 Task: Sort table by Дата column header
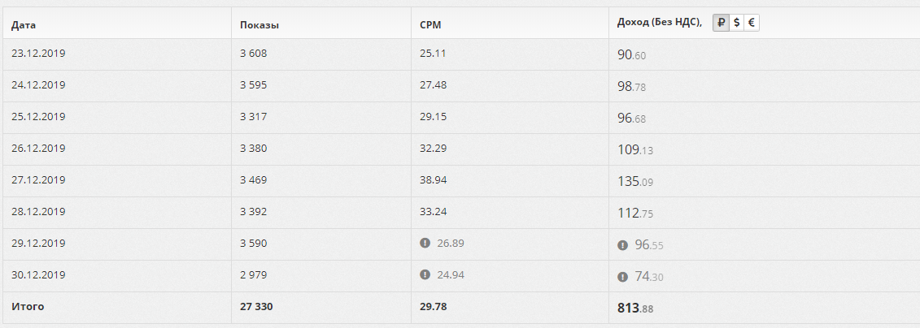click(24, 25)
